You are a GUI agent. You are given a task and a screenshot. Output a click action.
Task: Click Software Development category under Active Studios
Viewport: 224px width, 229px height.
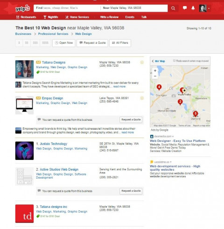tap(61, 176)
